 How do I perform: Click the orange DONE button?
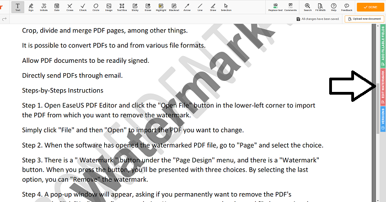tap(371, 7)
